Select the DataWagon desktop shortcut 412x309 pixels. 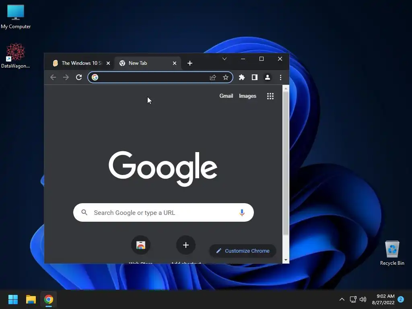[16, 56]
